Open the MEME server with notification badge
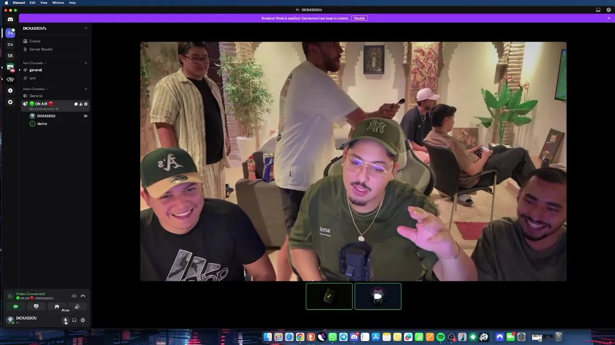615x345 pixels. tap(10, 68)
